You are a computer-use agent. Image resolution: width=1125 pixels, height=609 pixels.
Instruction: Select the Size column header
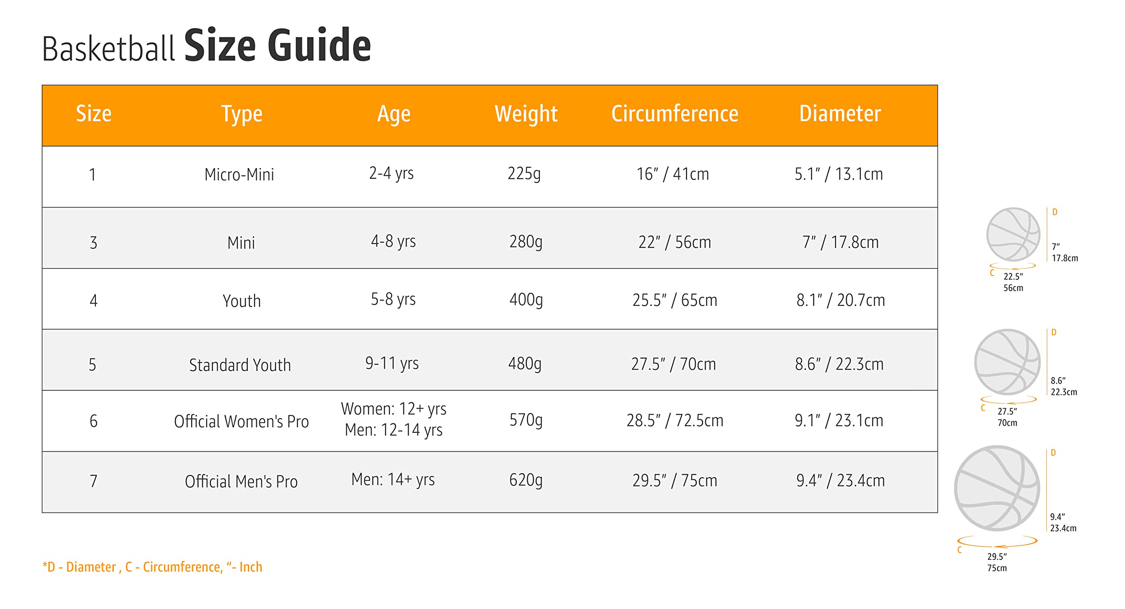(94, 114)
